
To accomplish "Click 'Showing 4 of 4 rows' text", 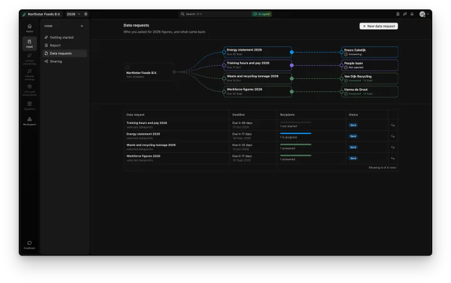I will tap(382, 167).
